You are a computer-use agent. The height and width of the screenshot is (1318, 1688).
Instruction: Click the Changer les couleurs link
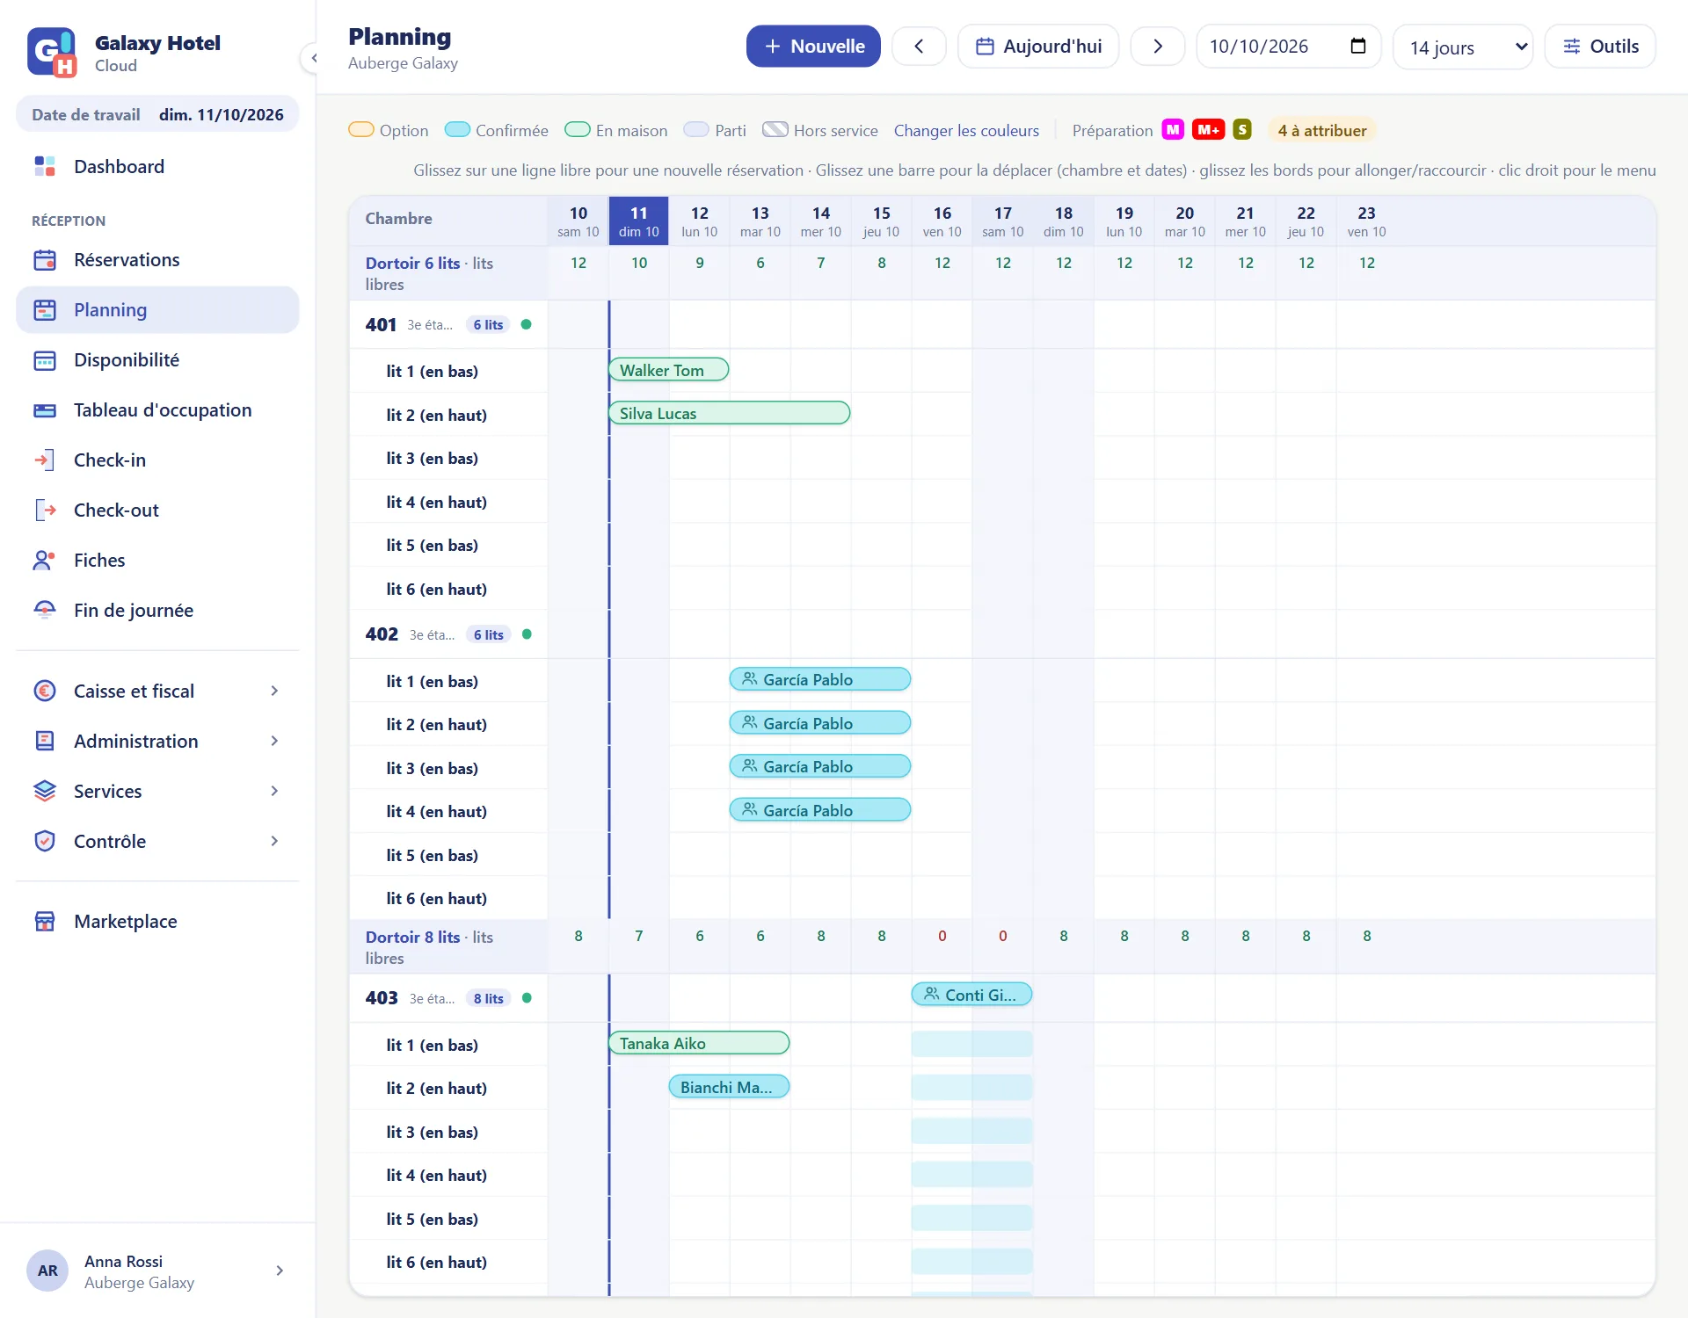(966, 130)
